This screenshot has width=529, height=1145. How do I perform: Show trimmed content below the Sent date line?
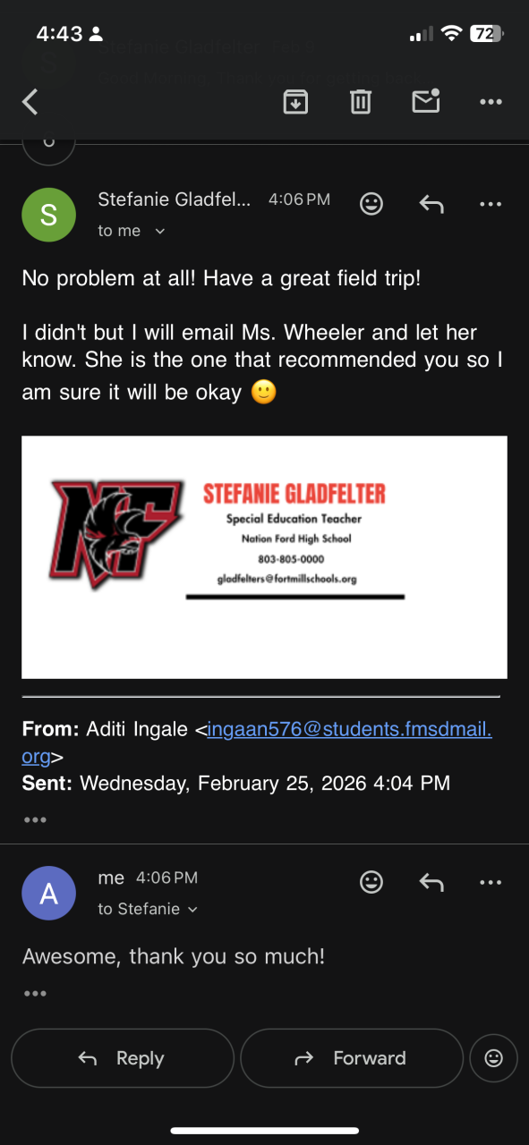point(35,819)
